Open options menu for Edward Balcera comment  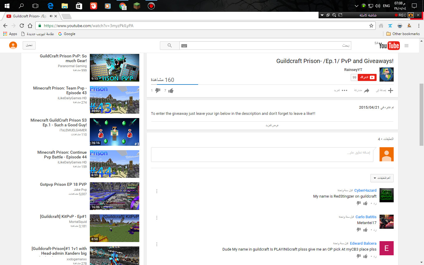(157, 244)
